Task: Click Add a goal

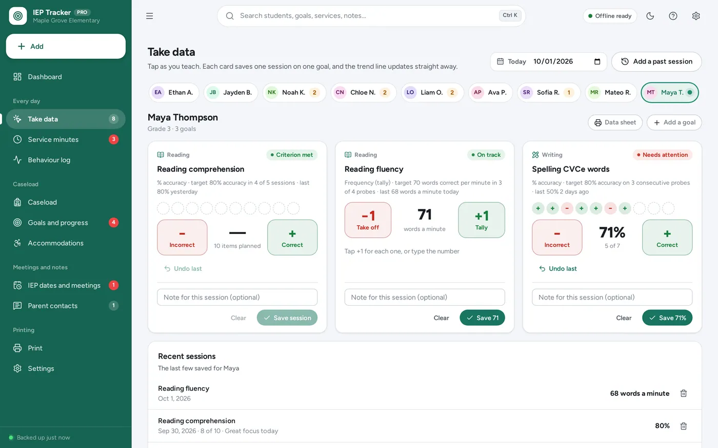Action: click(x=674, y=122)
